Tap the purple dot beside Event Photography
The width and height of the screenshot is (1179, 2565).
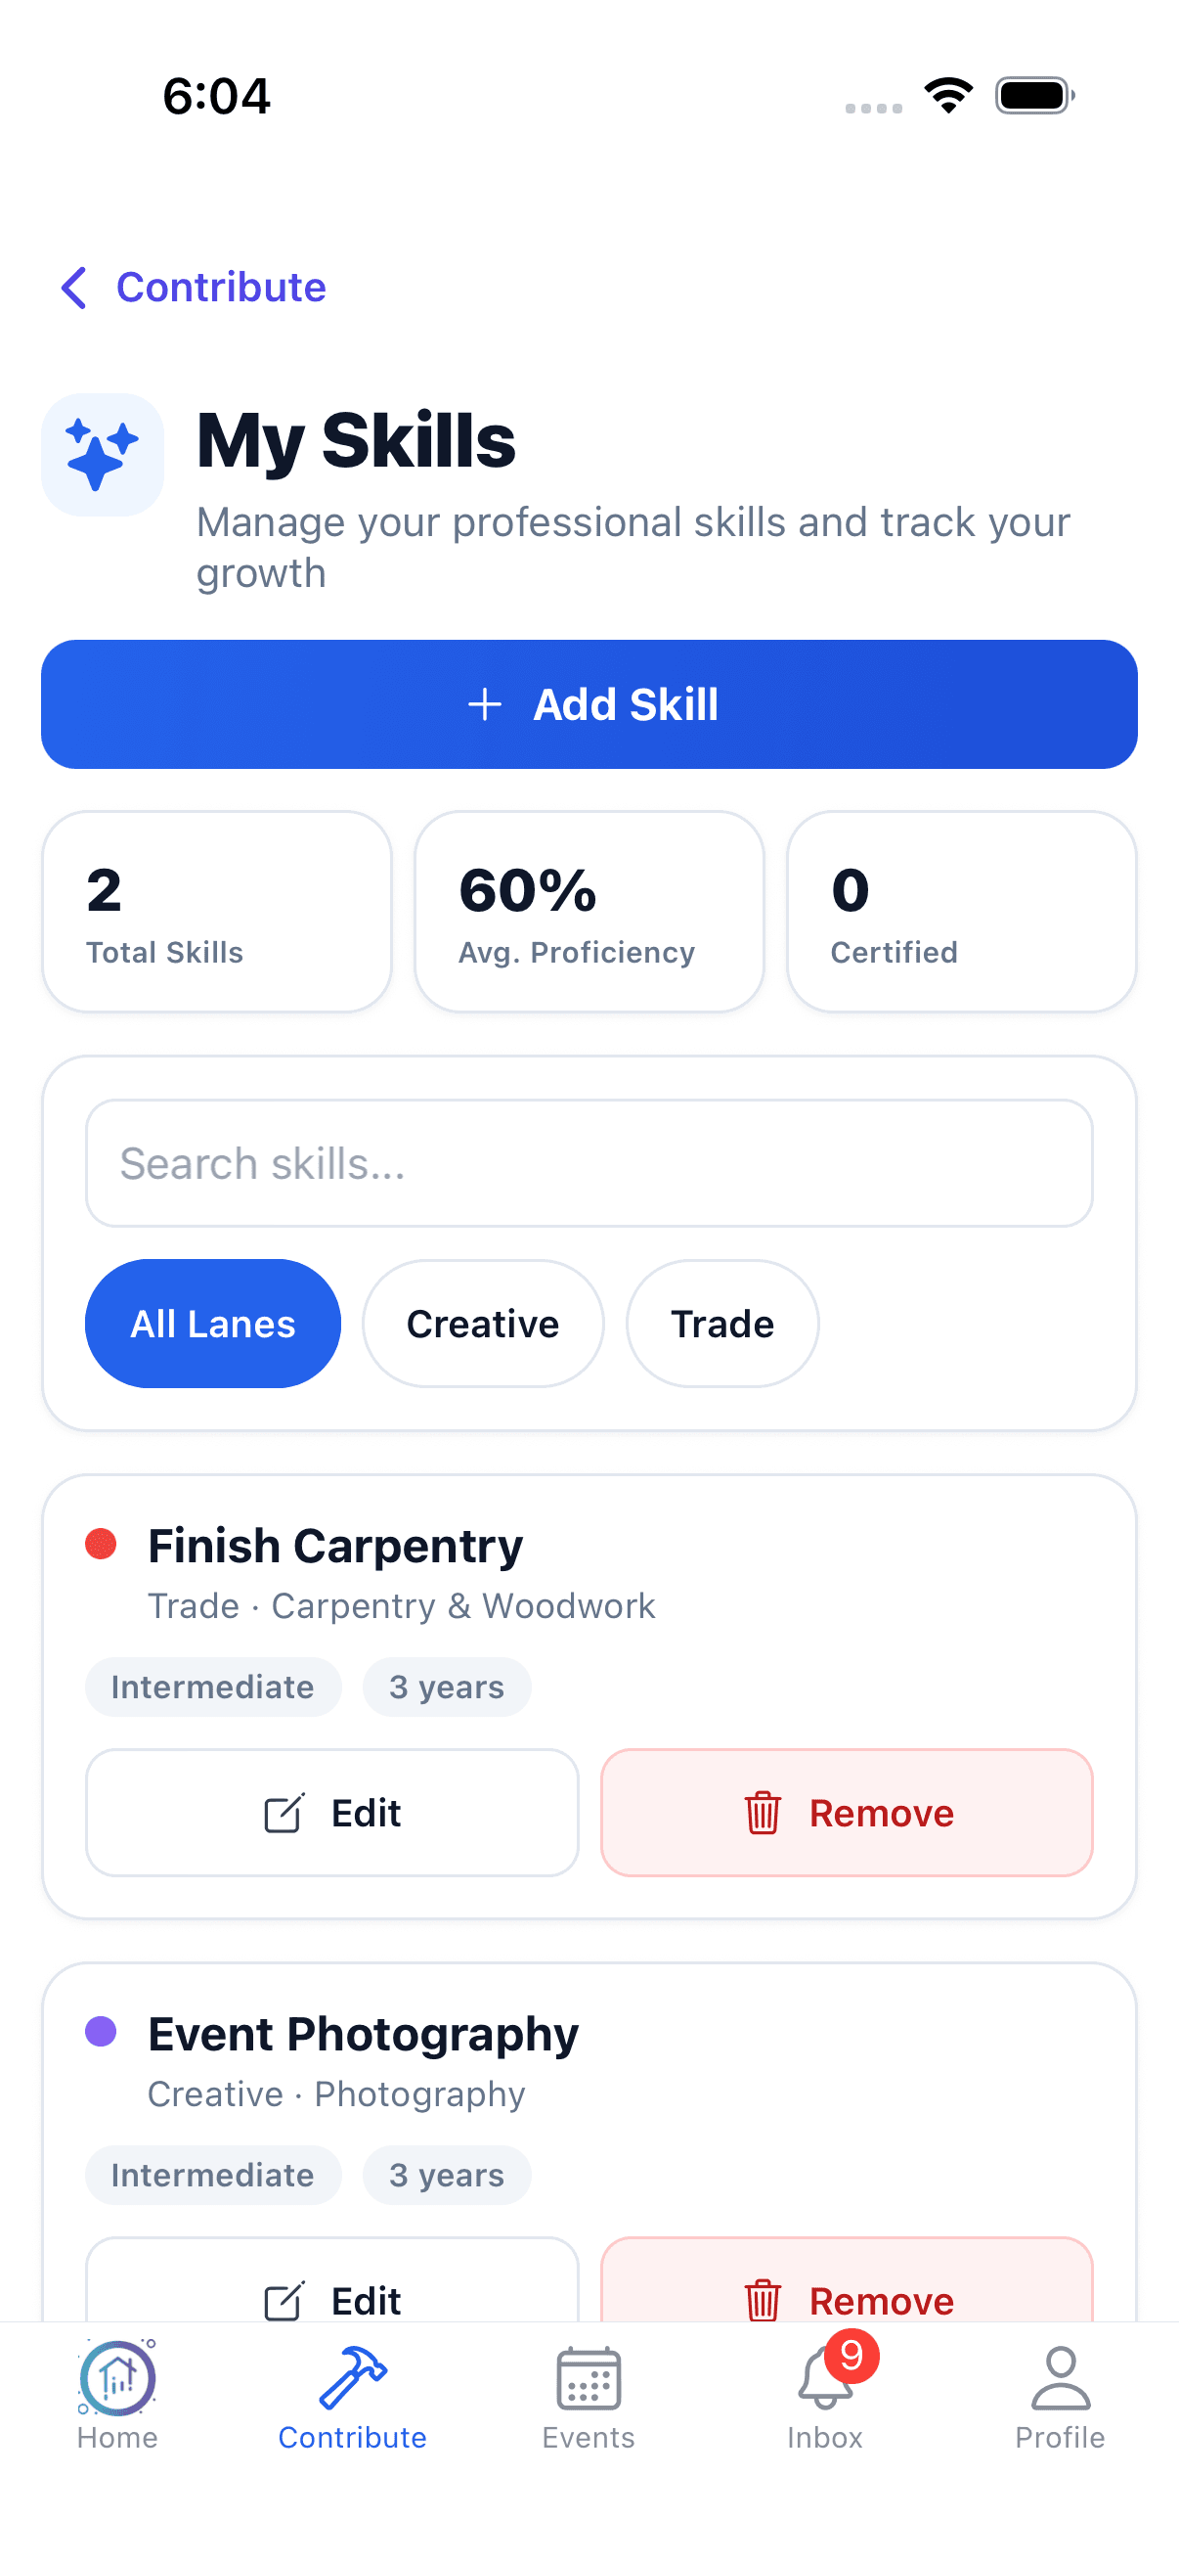coord(102,2031)
